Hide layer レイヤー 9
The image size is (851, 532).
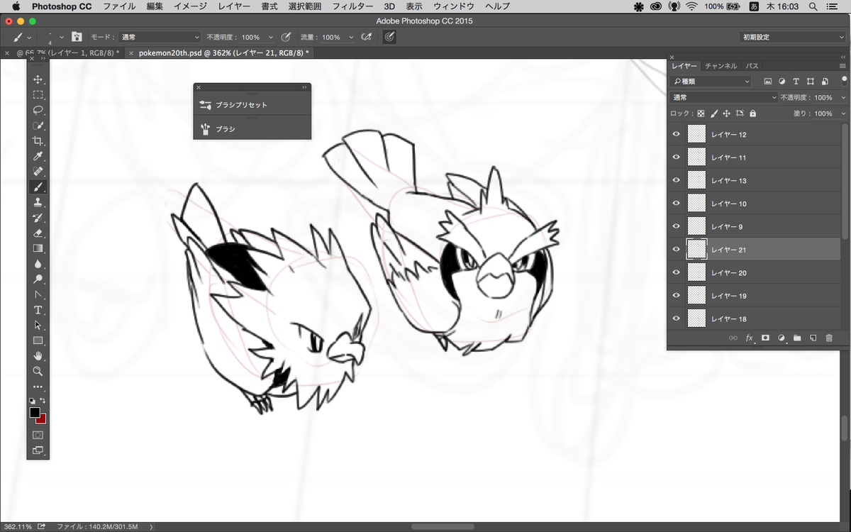[x=677, y=226]
